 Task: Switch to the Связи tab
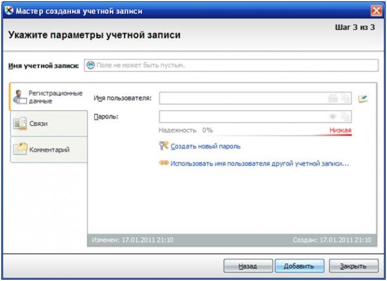(49, 123)
